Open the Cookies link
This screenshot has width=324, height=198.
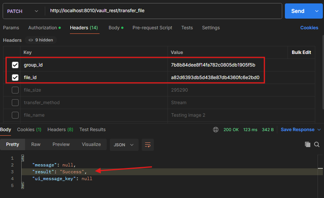309,28
